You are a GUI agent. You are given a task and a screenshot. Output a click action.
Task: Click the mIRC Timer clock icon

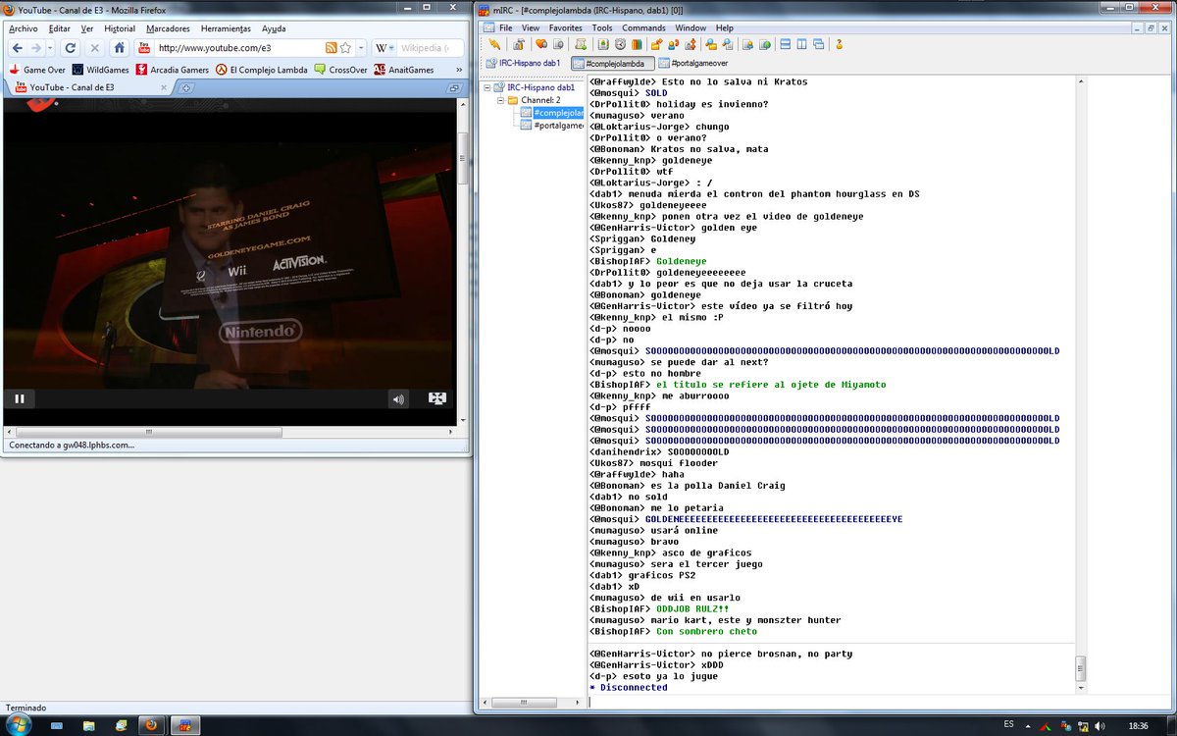click(620, 44)
